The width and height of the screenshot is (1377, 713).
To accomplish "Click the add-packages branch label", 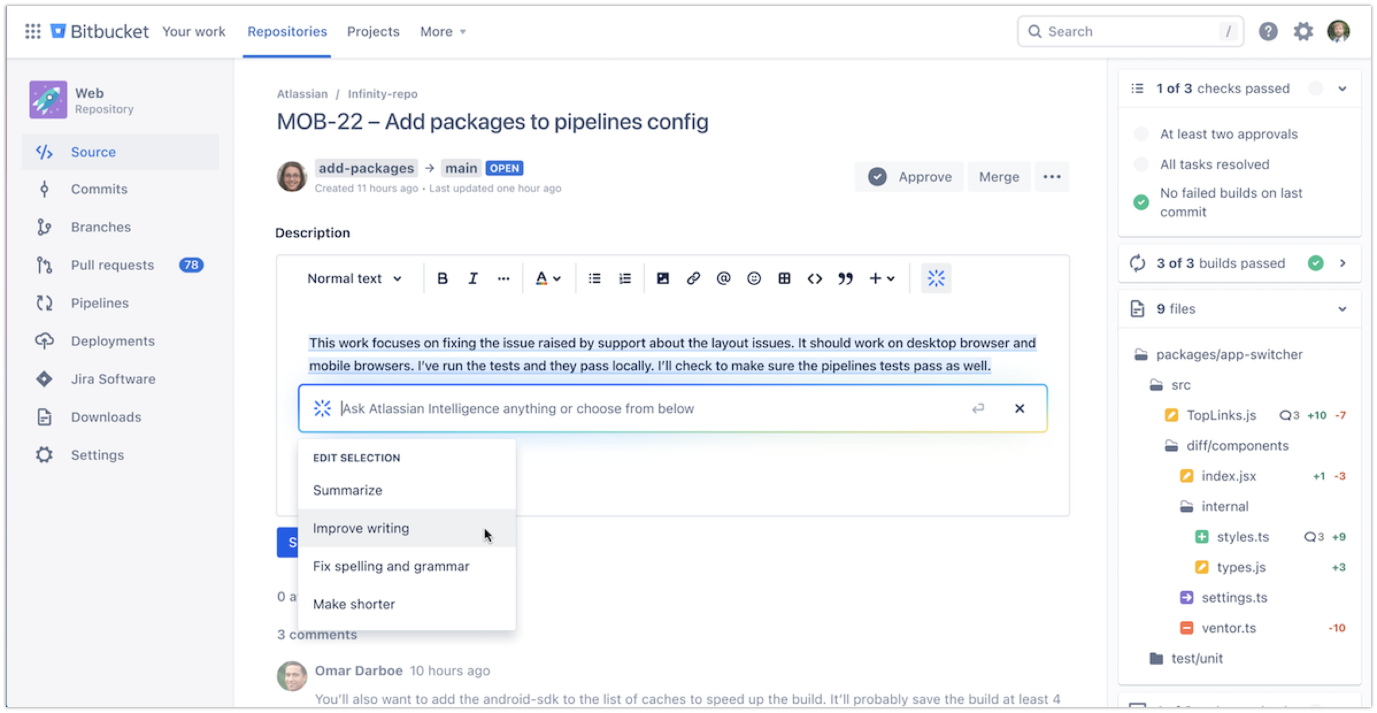I will 366,168.
